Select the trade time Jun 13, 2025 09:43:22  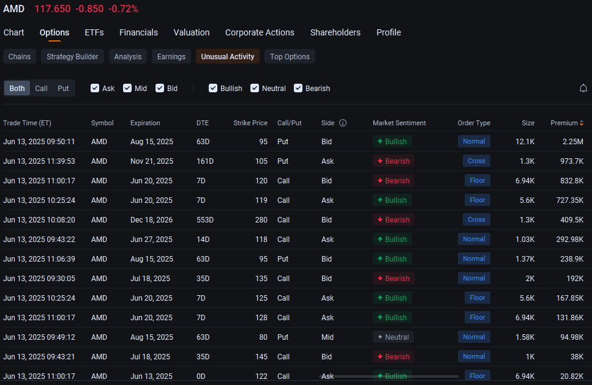click(39, 239)
